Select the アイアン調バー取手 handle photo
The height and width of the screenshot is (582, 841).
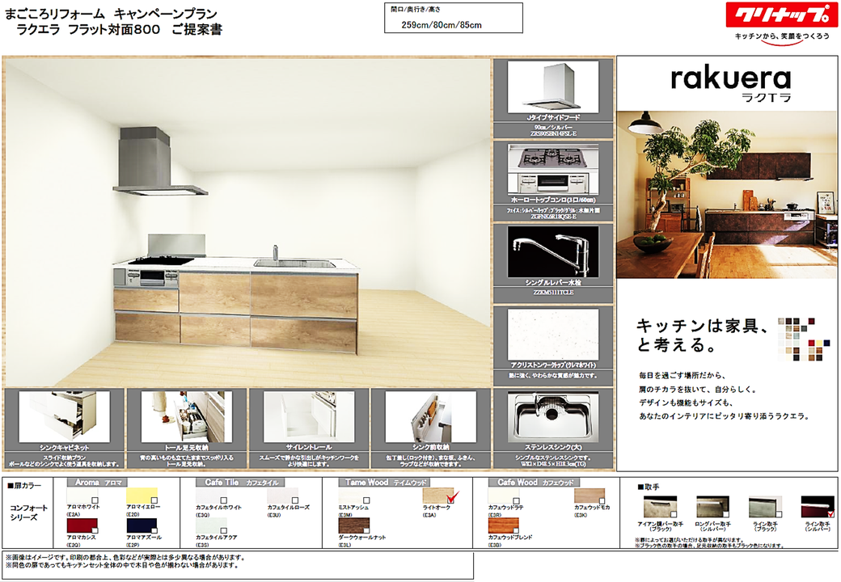(660, 507)
